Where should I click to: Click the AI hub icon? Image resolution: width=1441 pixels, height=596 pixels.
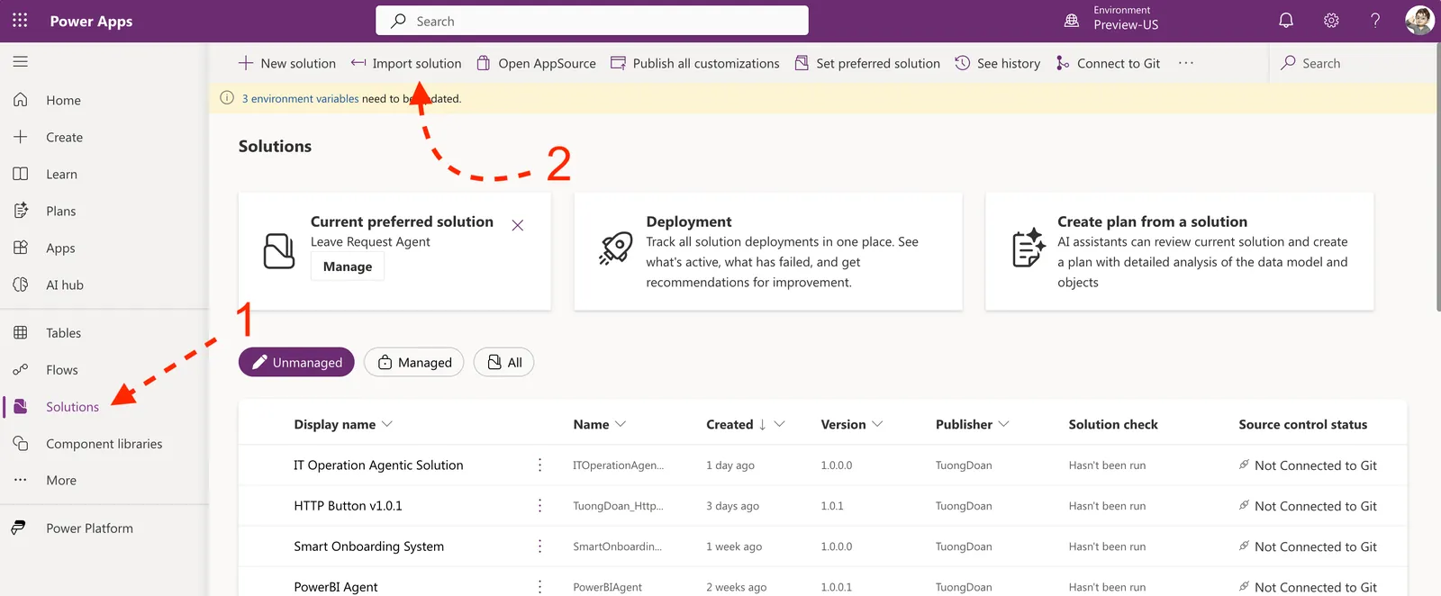coord(21,284)
